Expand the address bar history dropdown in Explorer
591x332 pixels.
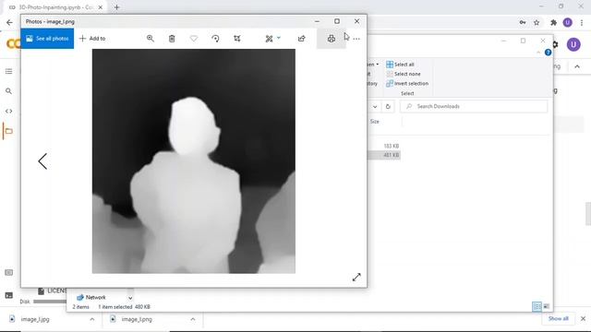pos(375,107)
